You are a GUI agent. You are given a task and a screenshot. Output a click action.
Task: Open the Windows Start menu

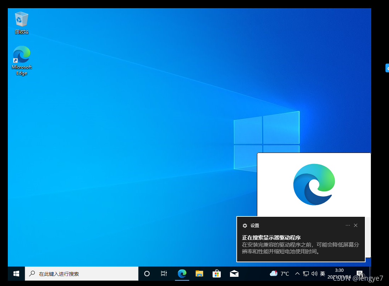16,274
